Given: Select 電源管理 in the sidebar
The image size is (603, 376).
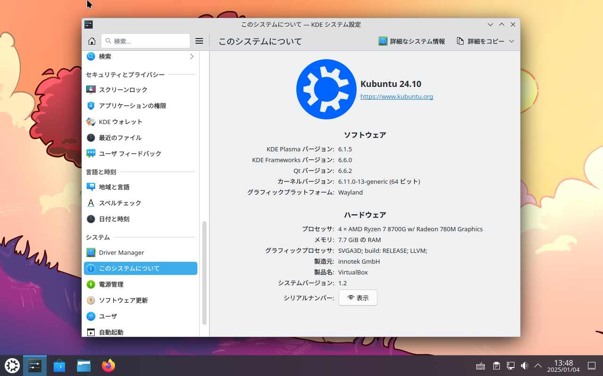Looking at the screenshot, I should click(111, 284).
